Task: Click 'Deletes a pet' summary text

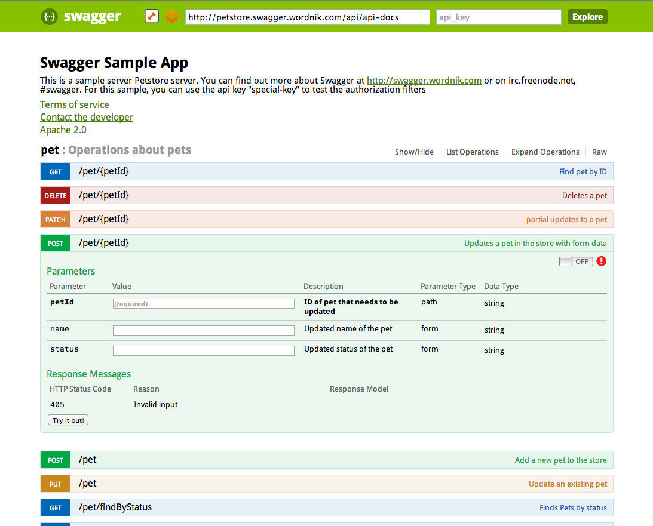Action: (x=584, y=196)
